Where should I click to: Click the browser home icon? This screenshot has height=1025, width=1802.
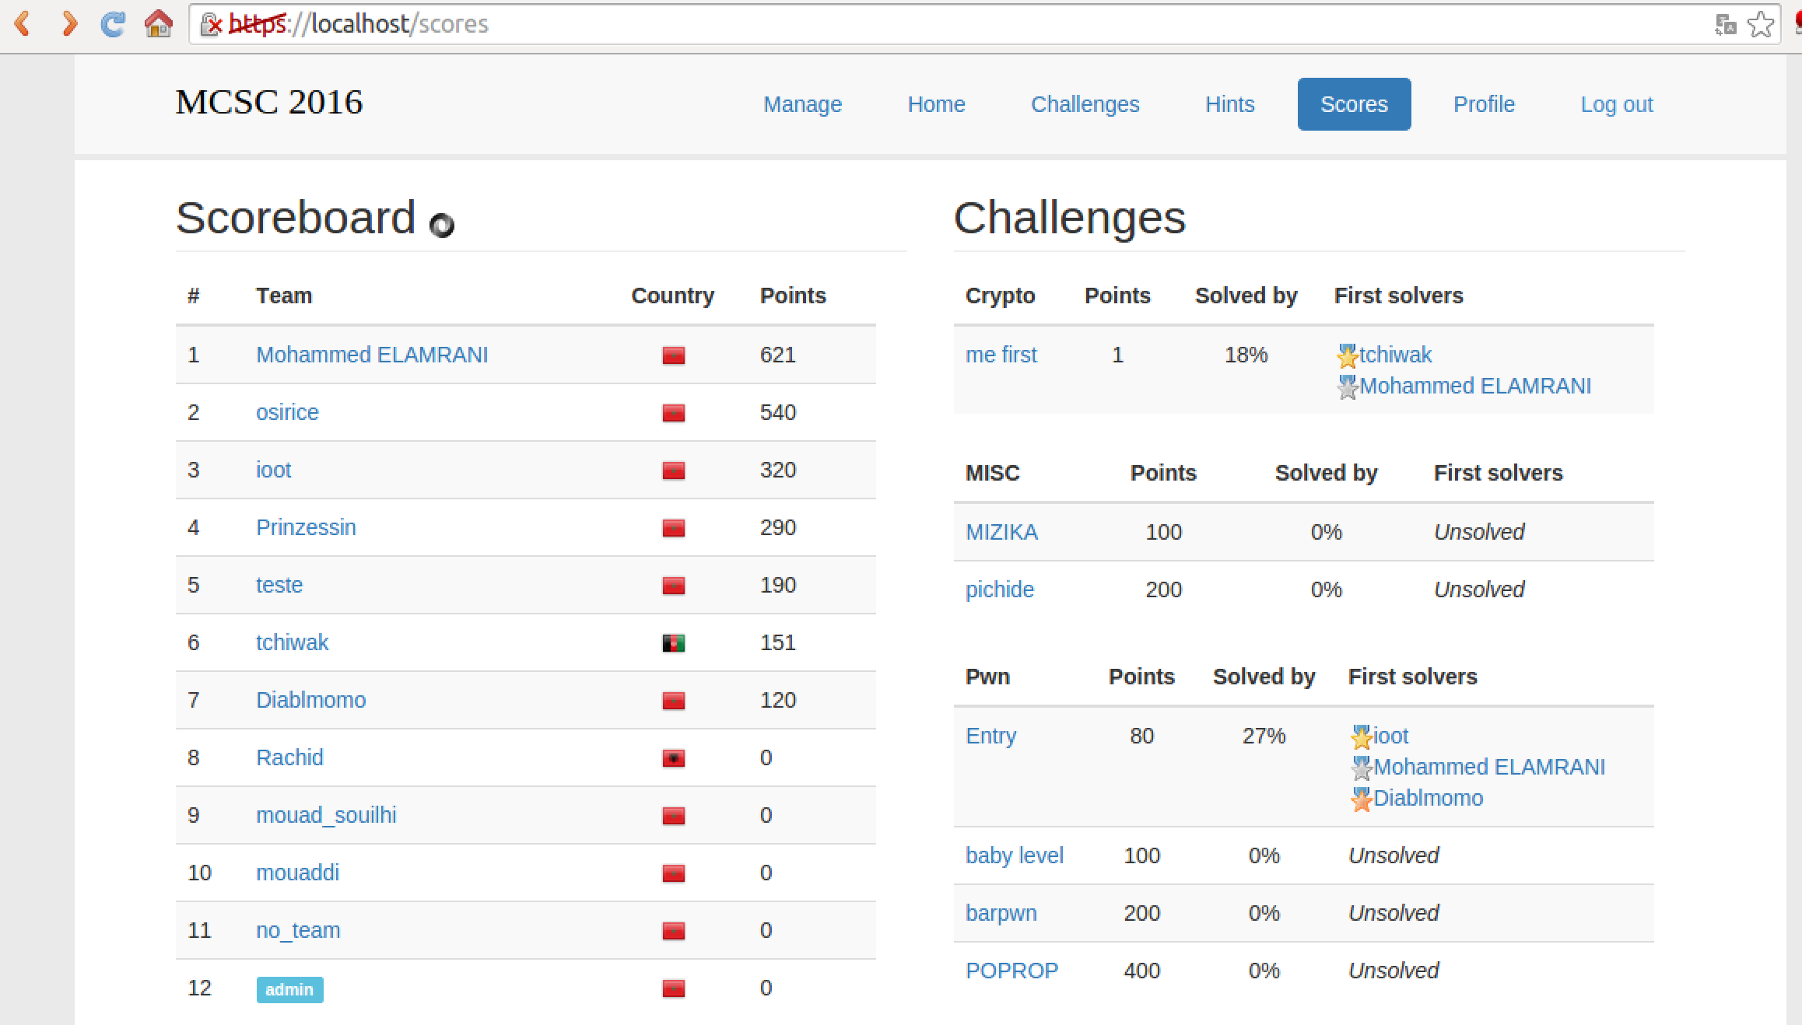pyautogui.click(x=159, y=24)
